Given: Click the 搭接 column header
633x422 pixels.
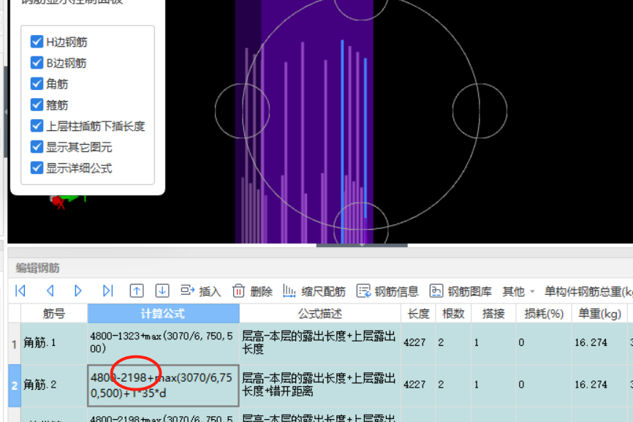Looking at the screenshot, I should tap(493, 313).
